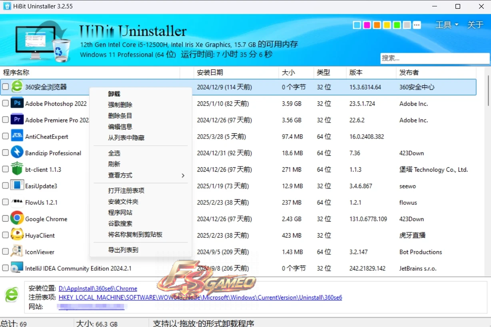Sort by 安装日期 column header
The image size is (491, 327).
236,72
